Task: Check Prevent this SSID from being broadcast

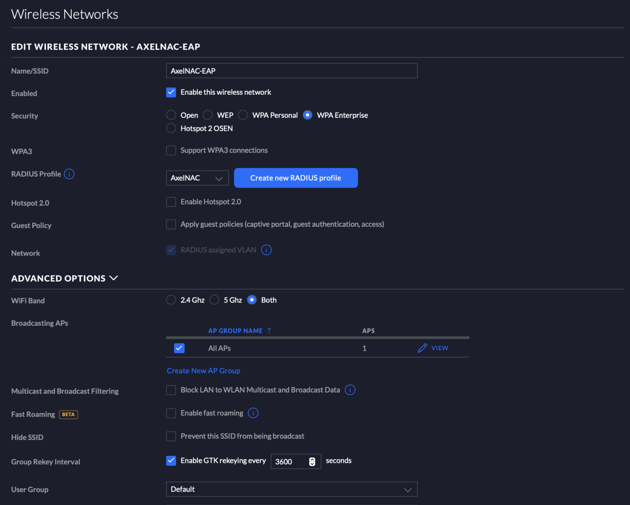Action: tap(171, 436)
